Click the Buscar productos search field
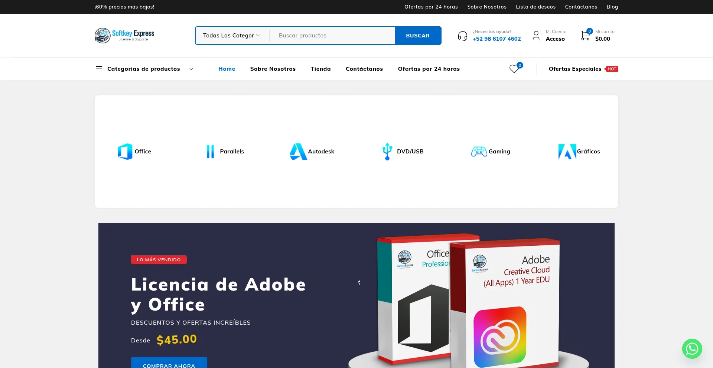The height and width of the screenshot is (368, 713). 332,36
